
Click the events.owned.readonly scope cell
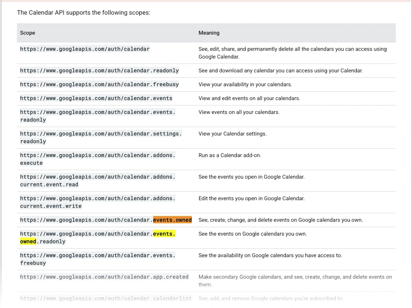point(98,238)
